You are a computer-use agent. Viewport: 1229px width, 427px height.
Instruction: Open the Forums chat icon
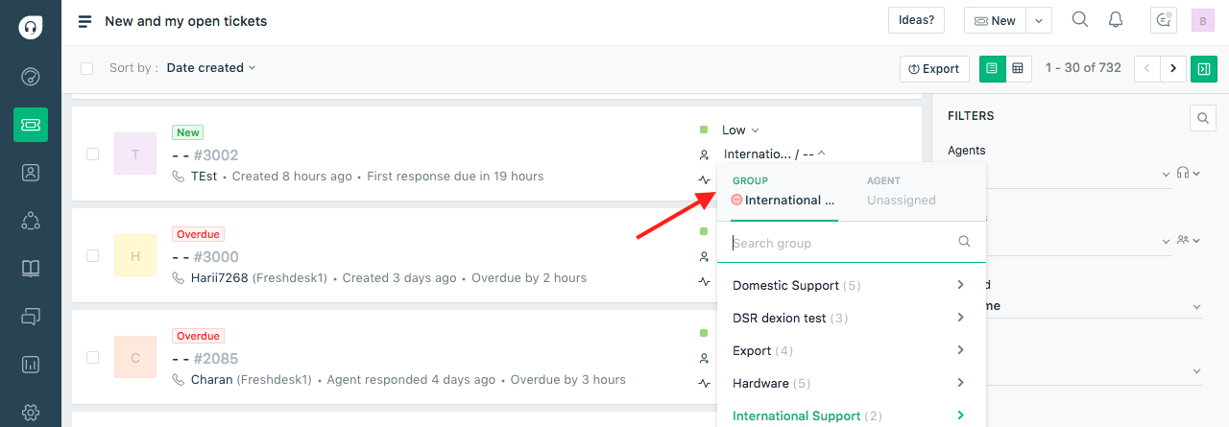coord(31,316)
